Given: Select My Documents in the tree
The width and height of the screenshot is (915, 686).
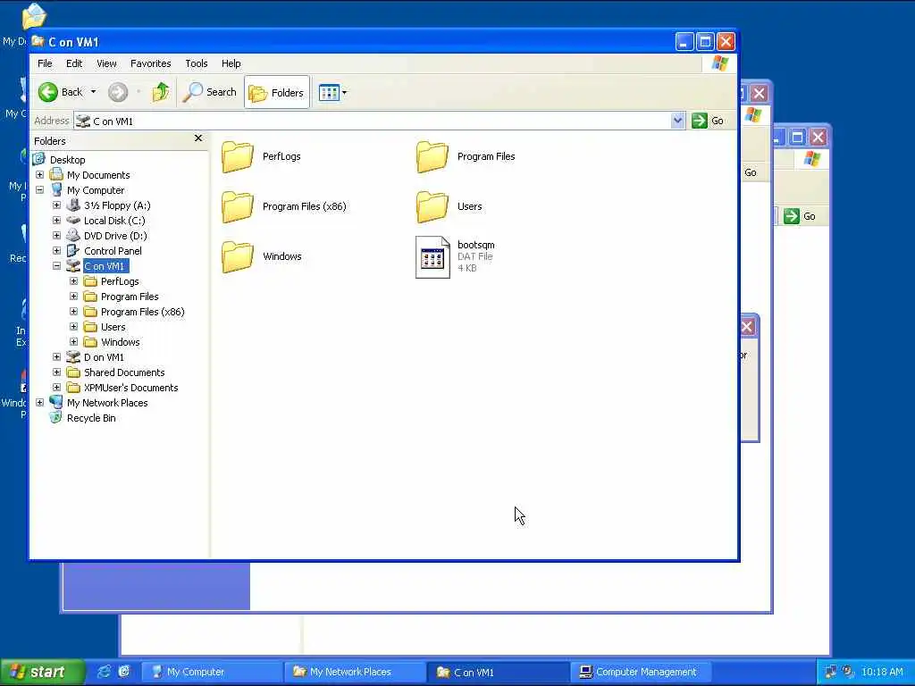Looking at the screenshot, I should (x=98, y=175).
